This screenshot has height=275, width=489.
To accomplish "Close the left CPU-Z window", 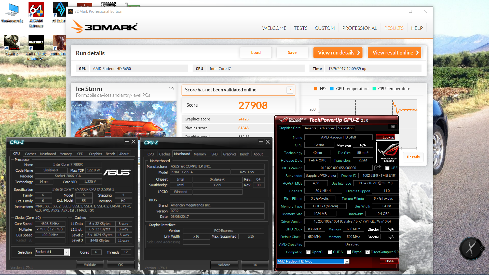I will point(133,142).
